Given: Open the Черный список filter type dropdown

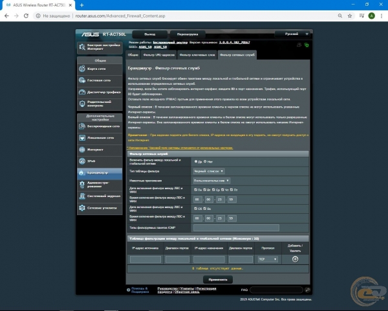Looking at the screenshot, I should tap(209, 171).
